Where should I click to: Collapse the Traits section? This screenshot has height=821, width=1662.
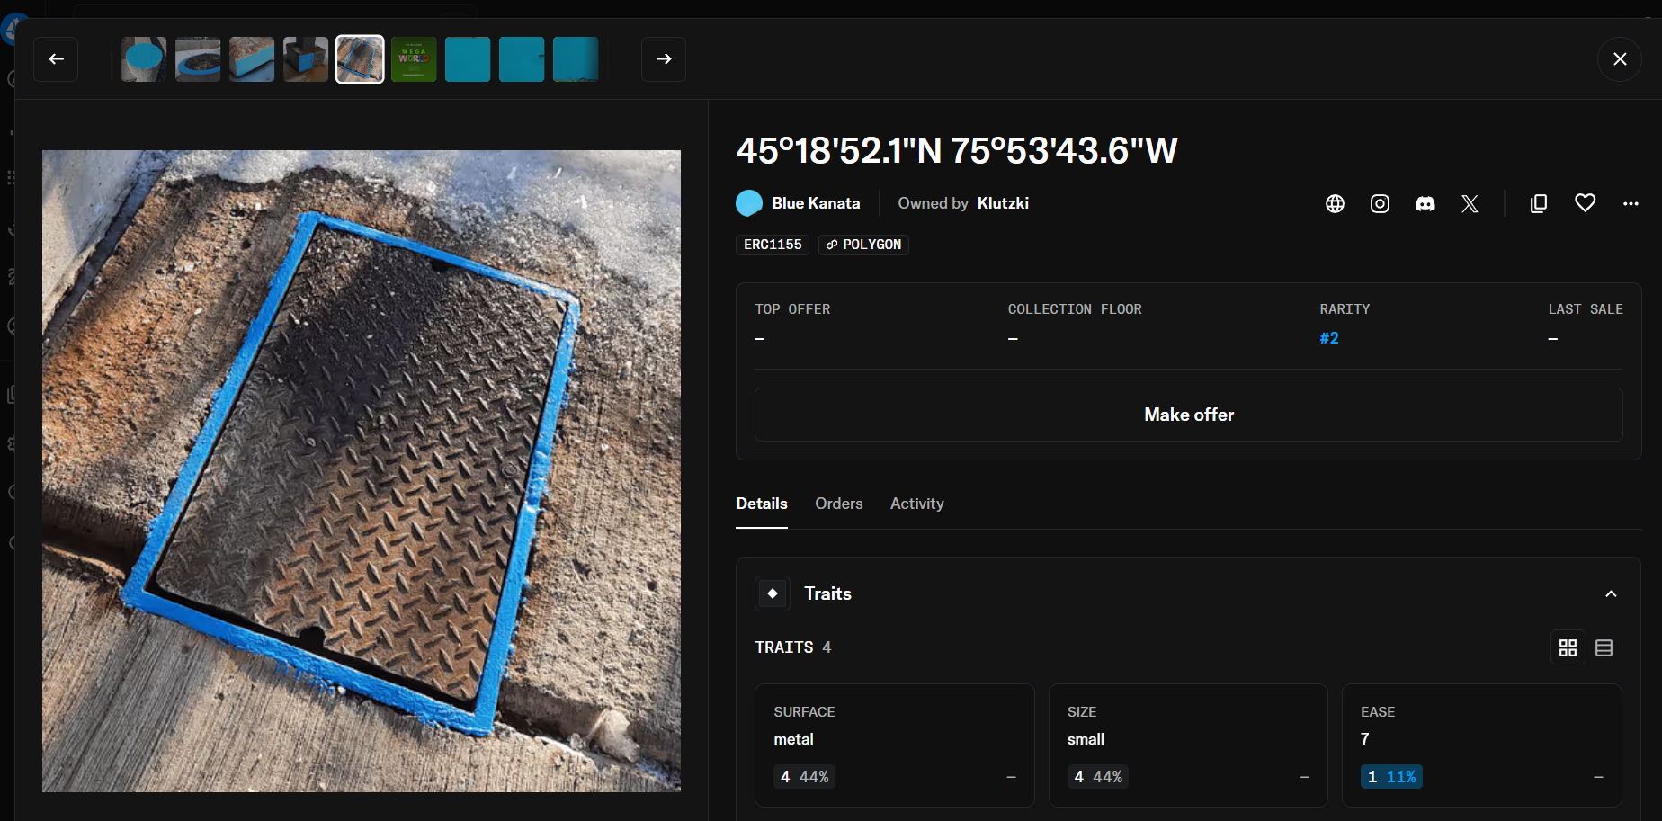tap(1611, 594)
